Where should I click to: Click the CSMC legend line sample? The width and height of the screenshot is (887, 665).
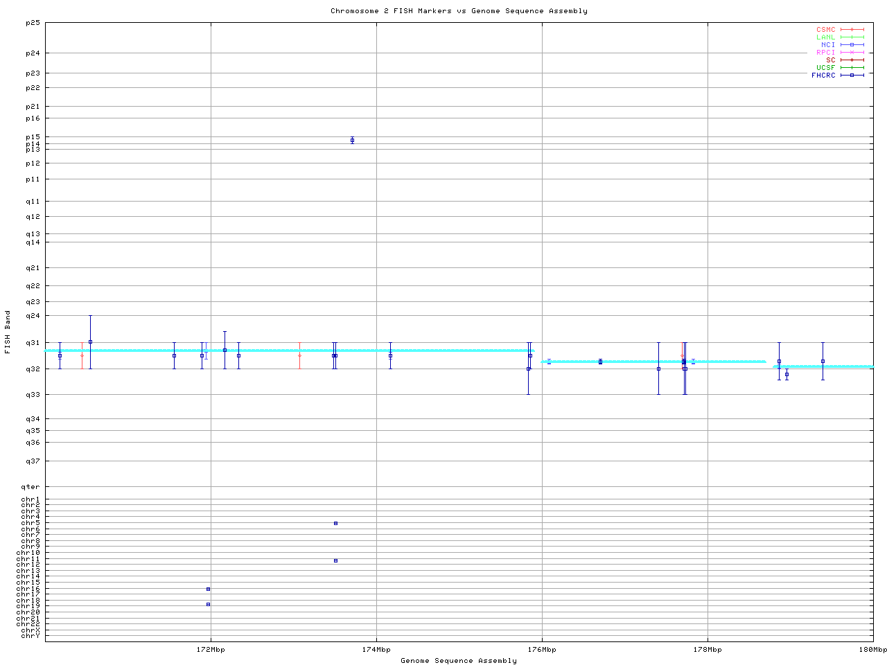point(852,30)
